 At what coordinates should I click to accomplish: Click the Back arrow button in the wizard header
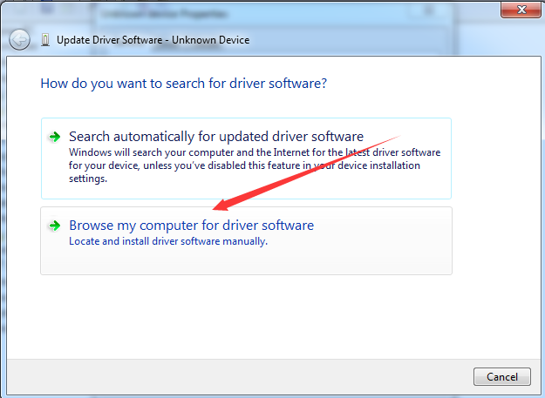20,40
